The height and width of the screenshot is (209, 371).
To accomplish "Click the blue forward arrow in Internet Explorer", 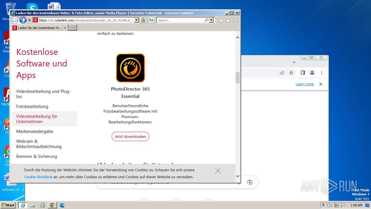I will click(23, 20).
